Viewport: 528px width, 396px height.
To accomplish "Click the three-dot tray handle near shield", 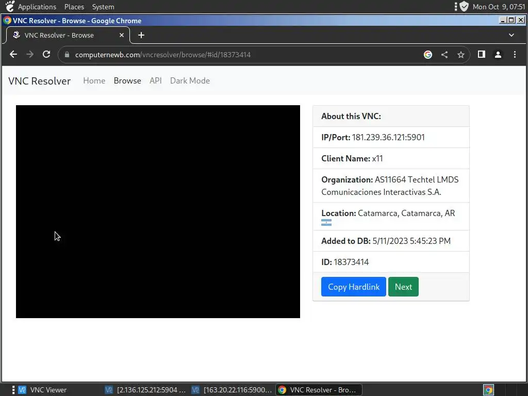I will click(x=456, y=6).
